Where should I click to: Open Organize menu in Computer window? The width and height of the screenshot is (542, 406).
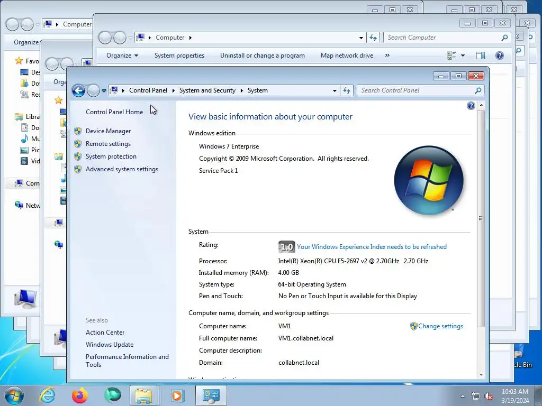(122, 56)
